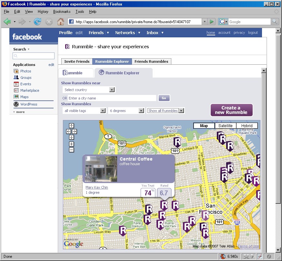This screenshot has height=261, width=282.
Task: Switch map to Hybrid view
Action: click(x=247, y=126)
